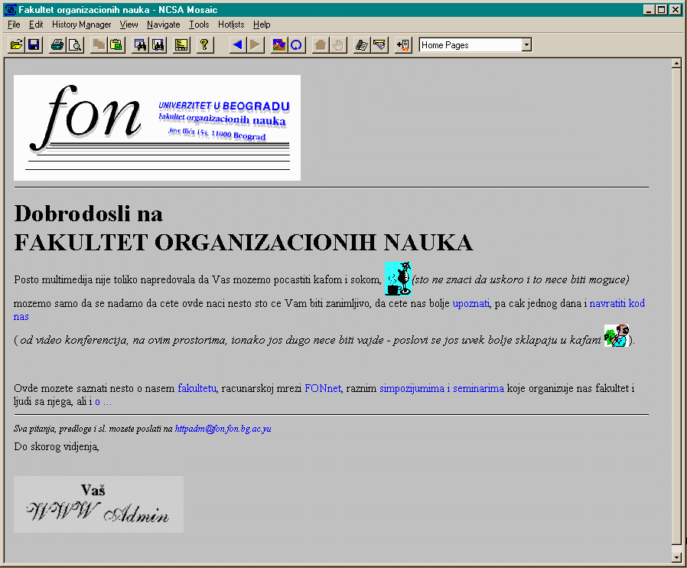
Task: Open the 'simpozijumima i seminarima' link
Action: [x=441, y=388]
